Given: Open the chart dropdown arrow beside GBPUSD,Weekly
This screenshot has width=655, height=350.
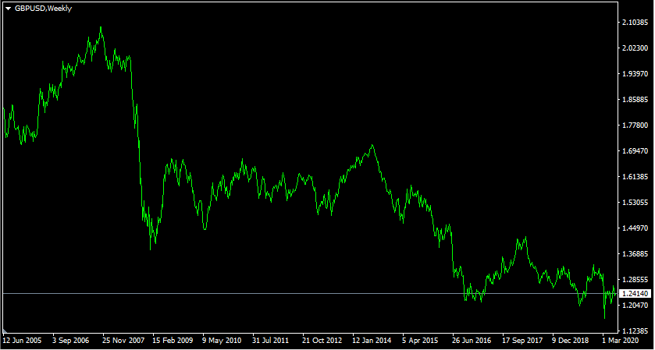Looking at the screenshot, I should [x=9, y=9].
